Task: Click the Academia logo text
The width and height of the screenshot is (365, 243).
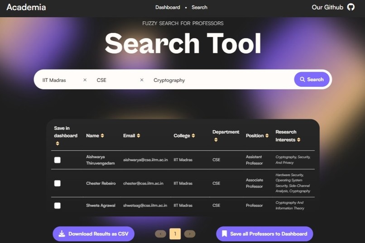Action: (26, 7)
